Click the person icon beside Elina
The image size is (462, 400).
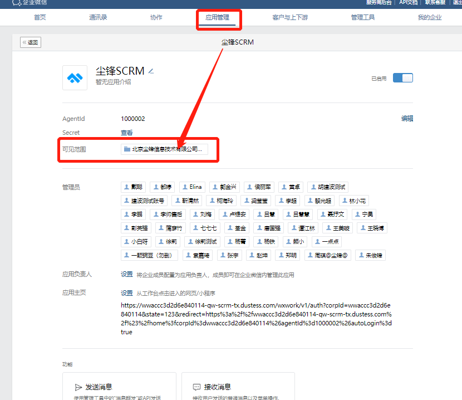[185, 187]
